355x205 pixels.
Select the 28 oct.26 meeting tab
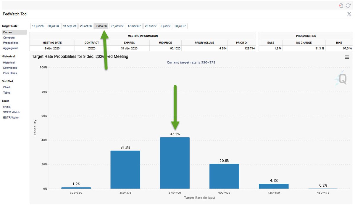pos(86,26)
